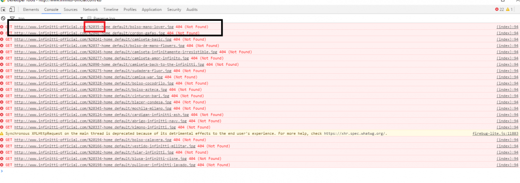The height and width of the screenshot is (183, 520).
Task: Click the red error count 22 indicator
Action: [x=500, y=9]
